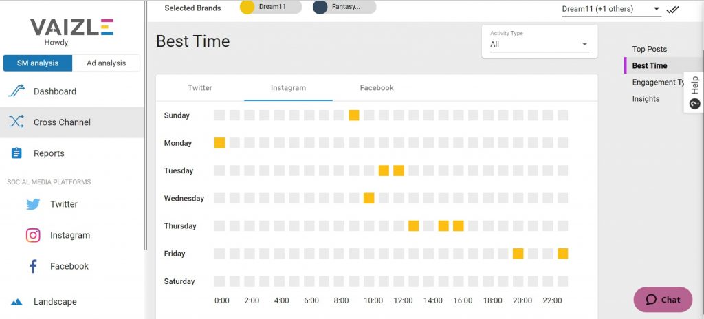Switch to Ad analysis mode
Screen dimensions: 704x319
point(107,63)
